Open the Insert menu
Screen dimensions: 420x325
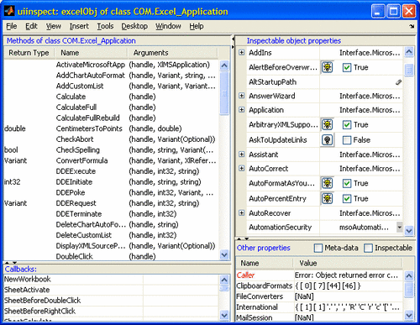click(x=79, y=26)
